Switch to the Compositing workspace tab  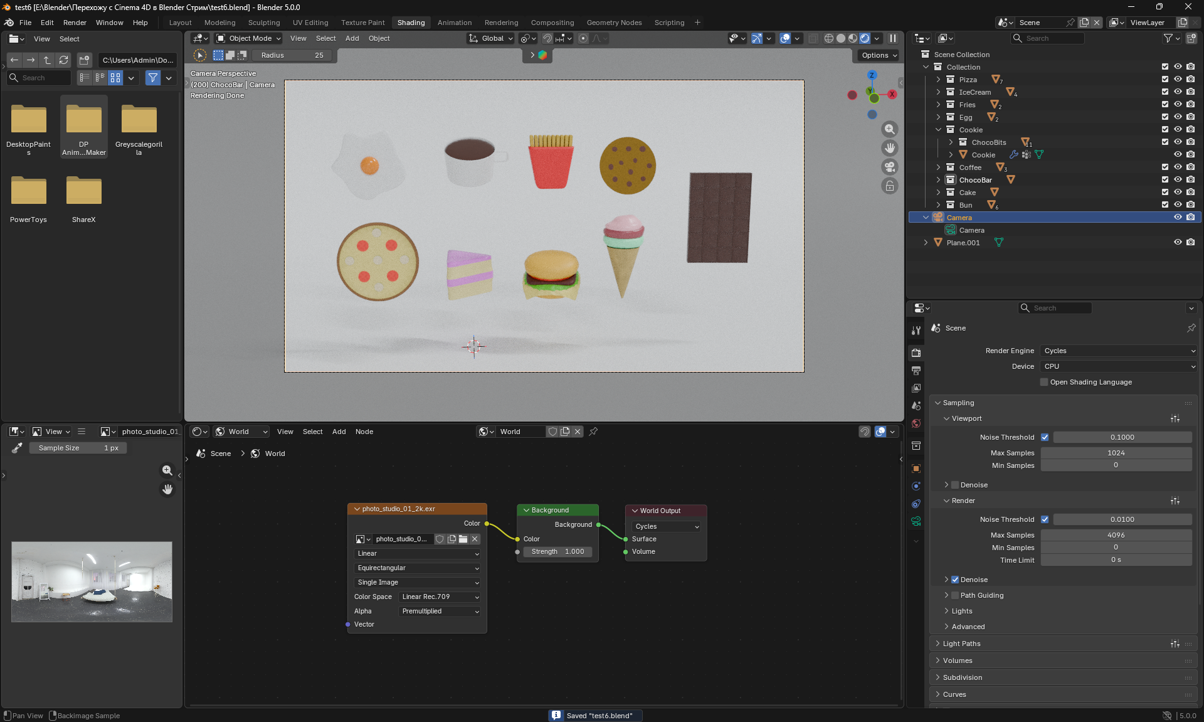pos(552,23)
